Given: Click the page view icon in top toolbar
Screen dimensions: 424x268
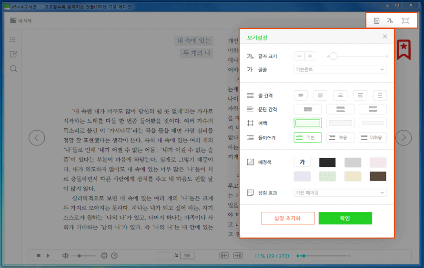Looking at the screenshot, I should click(x=376, y=20).
